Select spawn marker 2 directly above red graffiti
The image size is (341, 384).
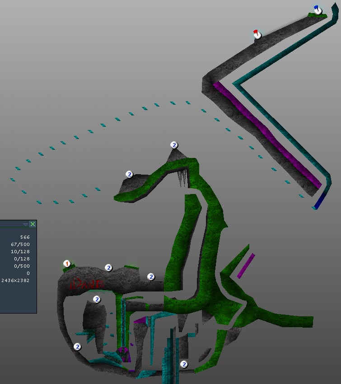(108, 268)
